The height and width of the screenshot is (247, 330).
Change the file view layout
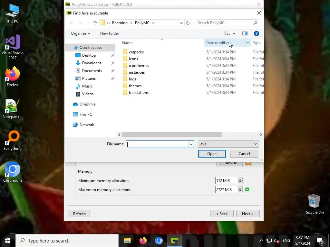point(227,33)
